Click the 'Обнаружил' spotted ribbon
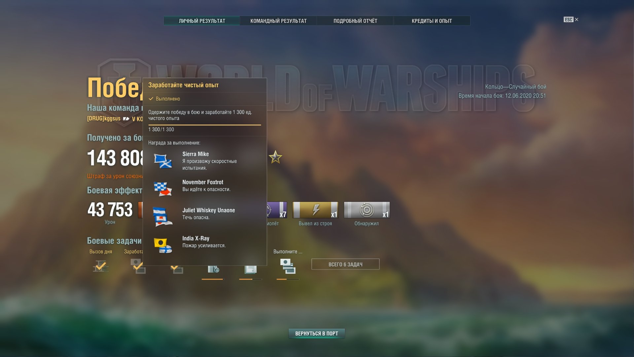Viewport: 634px width, 357px height. point(367,210)
